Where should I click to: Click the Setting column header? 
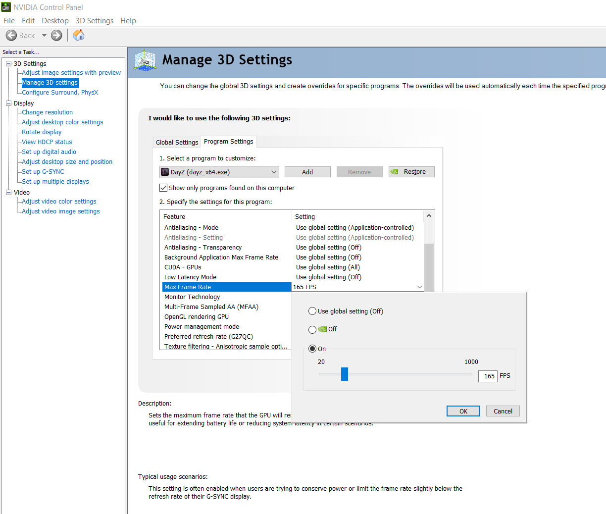[358, 216]
